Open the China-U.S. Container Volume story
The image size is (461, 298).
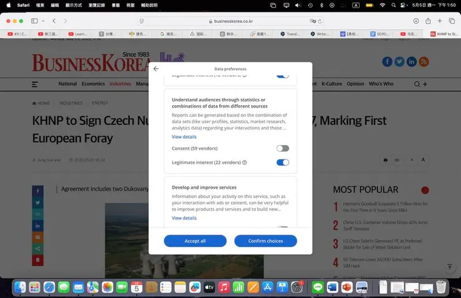click(x=385, y=225)
